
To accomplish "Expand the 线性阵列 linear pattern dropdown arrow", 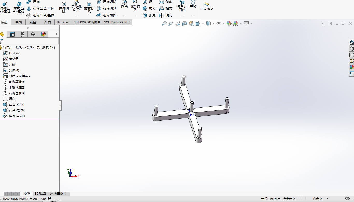I will coord(135,16).
